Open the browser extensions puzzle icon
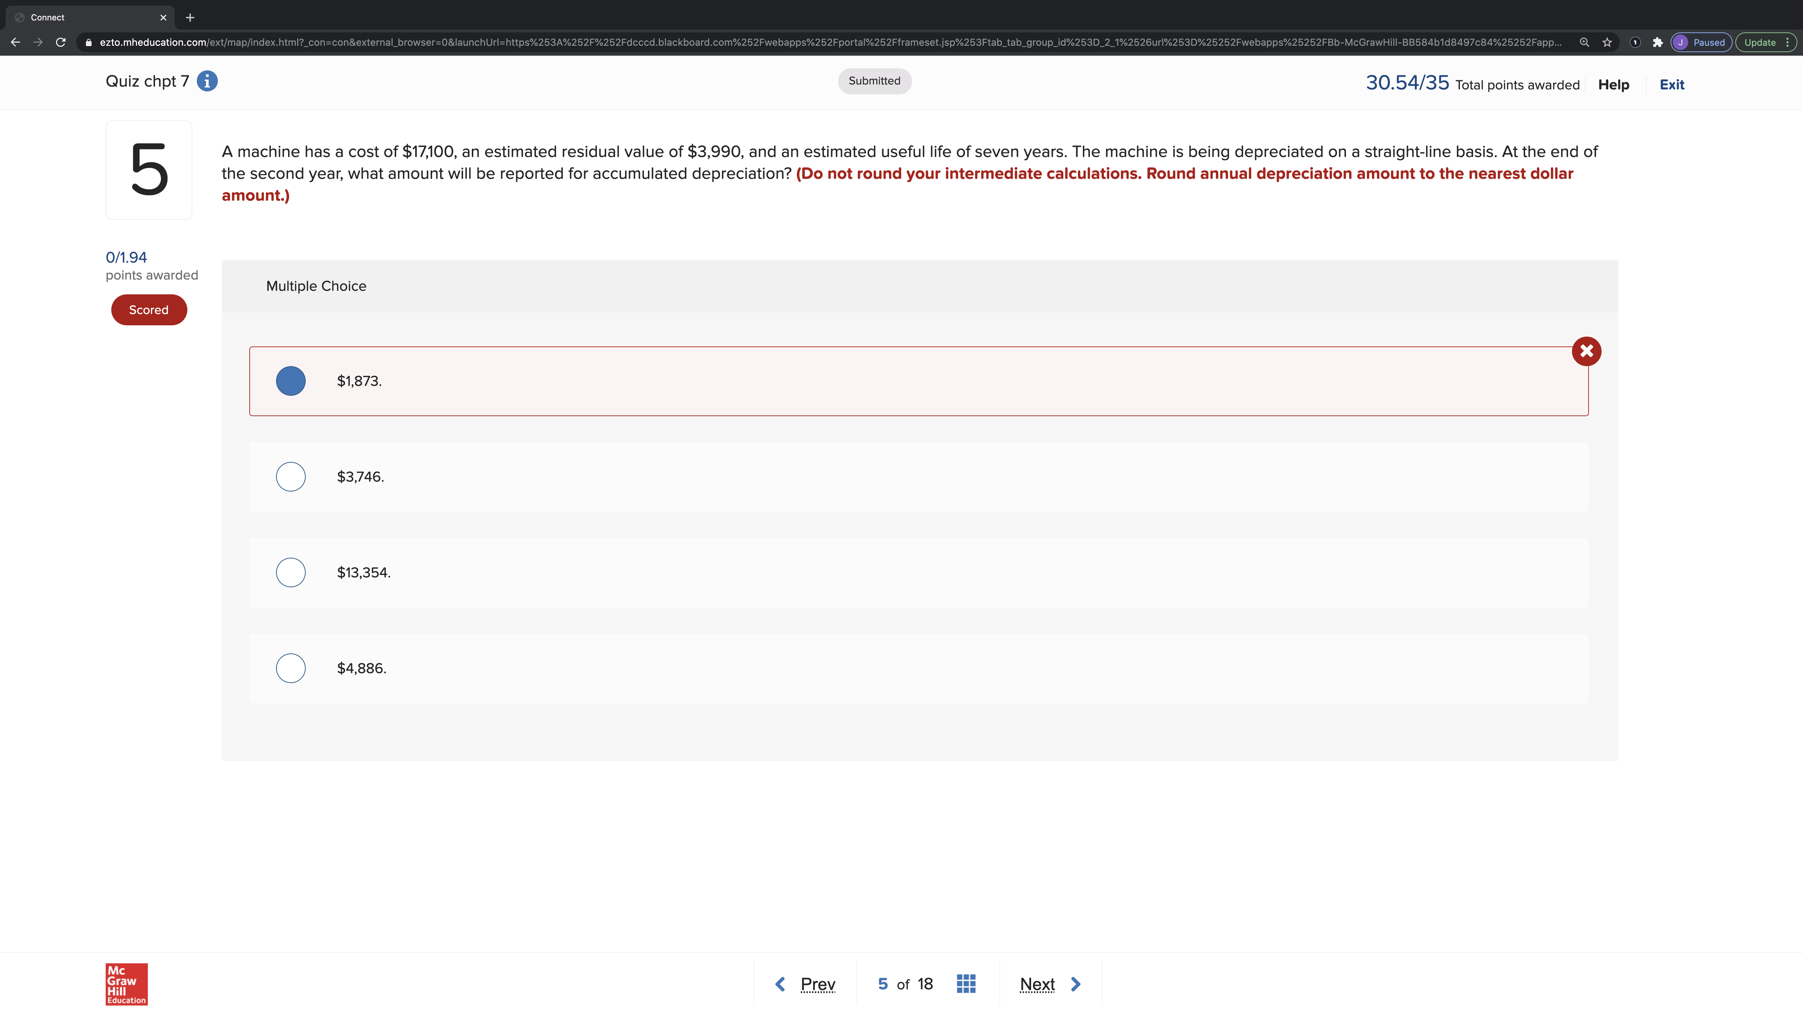This screenshot has height=1014, width=1803. (x=1658, y=42)
